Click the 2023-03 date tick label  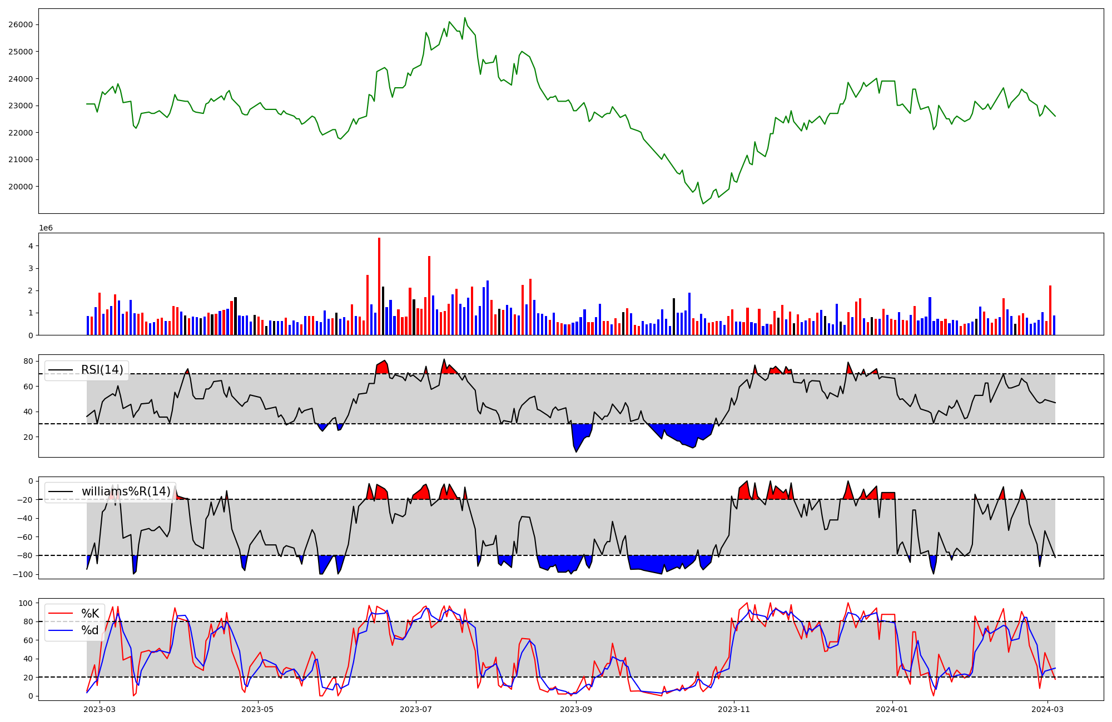(x=100, y=709)
